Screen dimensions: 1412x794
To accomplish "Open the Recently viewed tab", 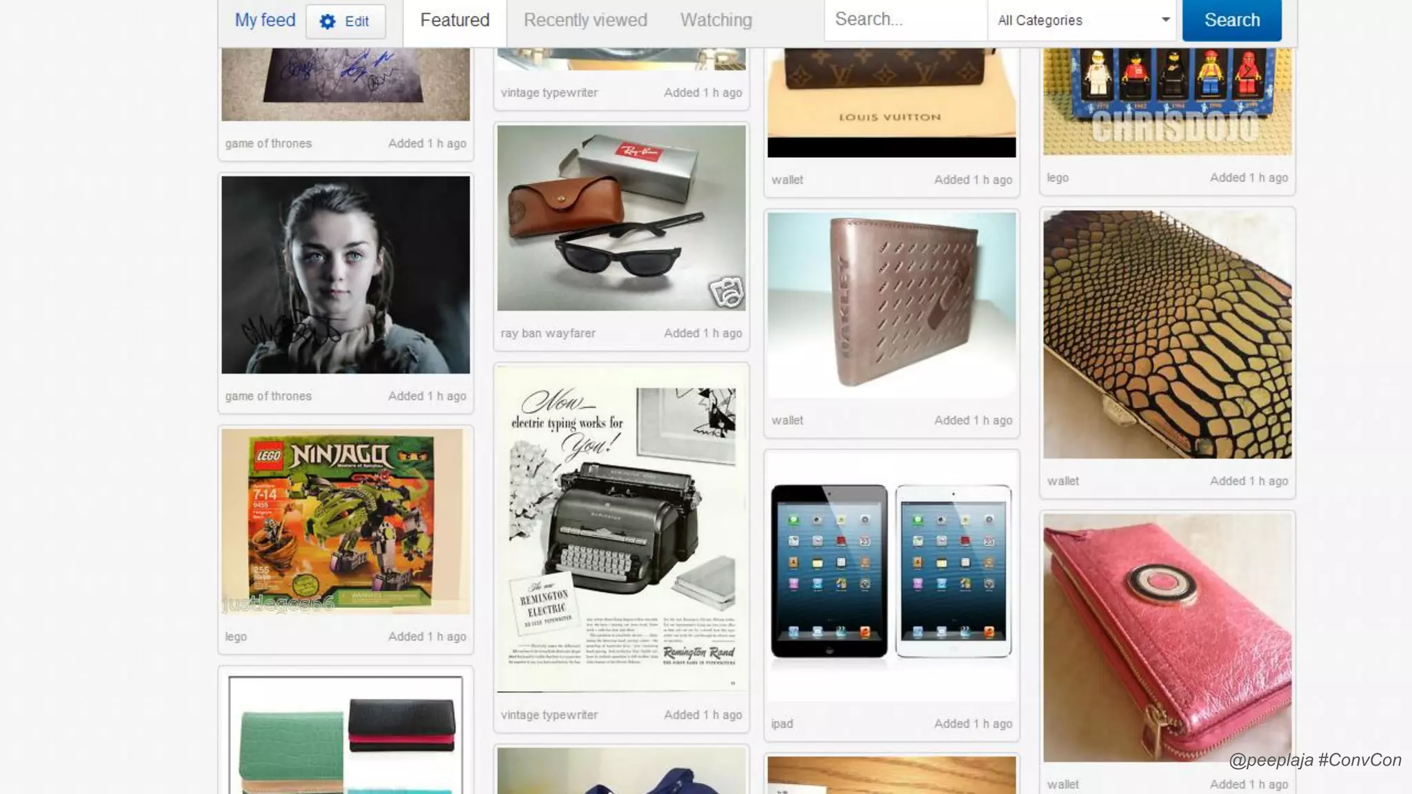I will coord(585,20).
